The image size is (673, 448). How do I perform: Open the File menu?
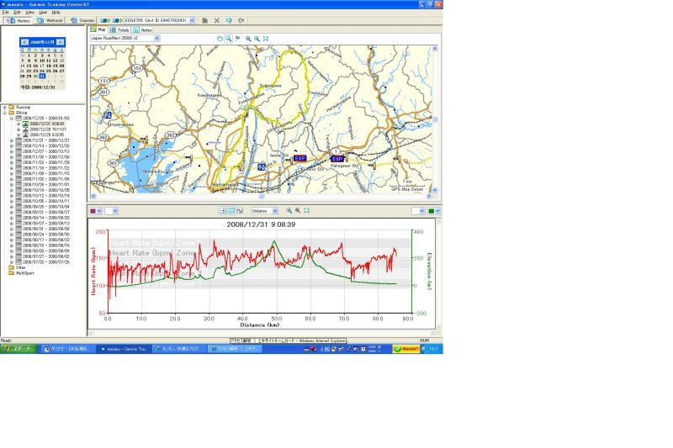(5, 13)
